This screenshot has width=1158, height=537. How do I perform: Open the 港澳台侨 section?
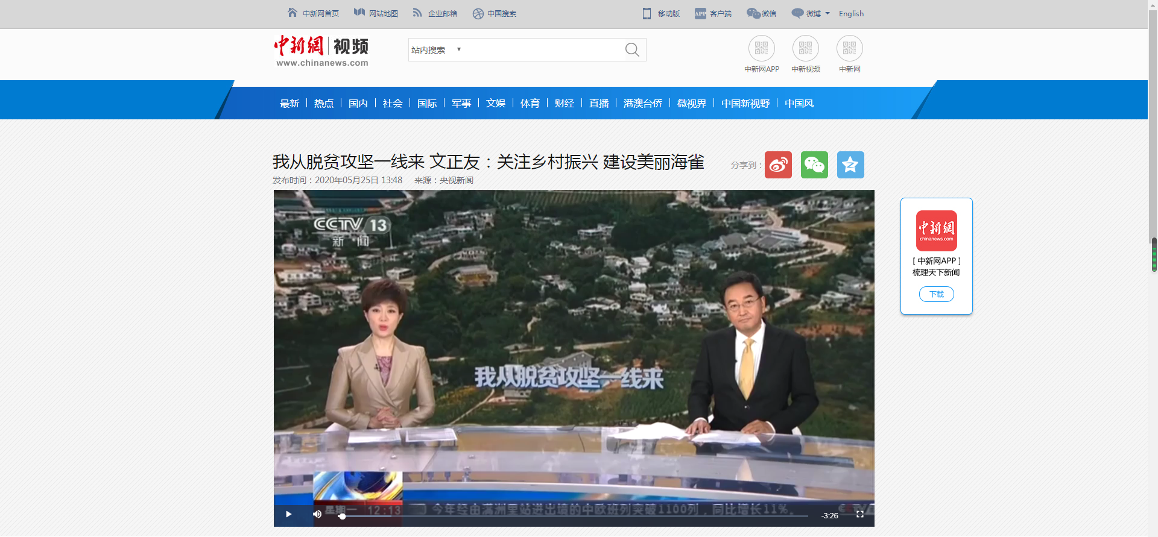pyautogui.click(x=643, y=103)
